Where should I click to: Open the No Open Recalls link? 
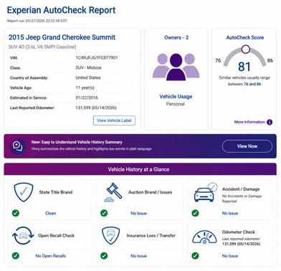pyautogui.click(x=51, y=256)
